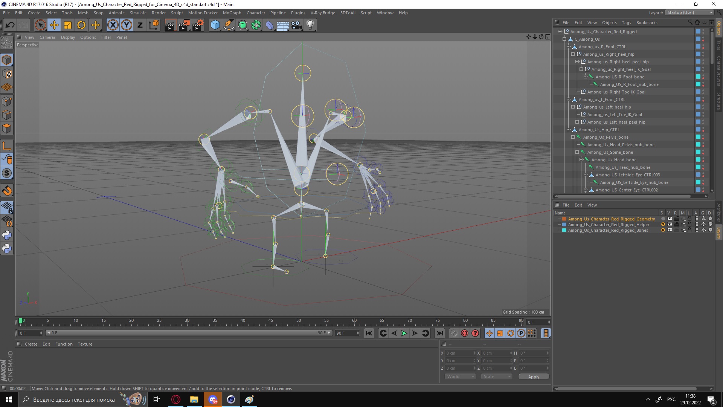The height and width of the screenshot is (407, 723).
Task: Add a Light object
Action: tap(310, 25)
